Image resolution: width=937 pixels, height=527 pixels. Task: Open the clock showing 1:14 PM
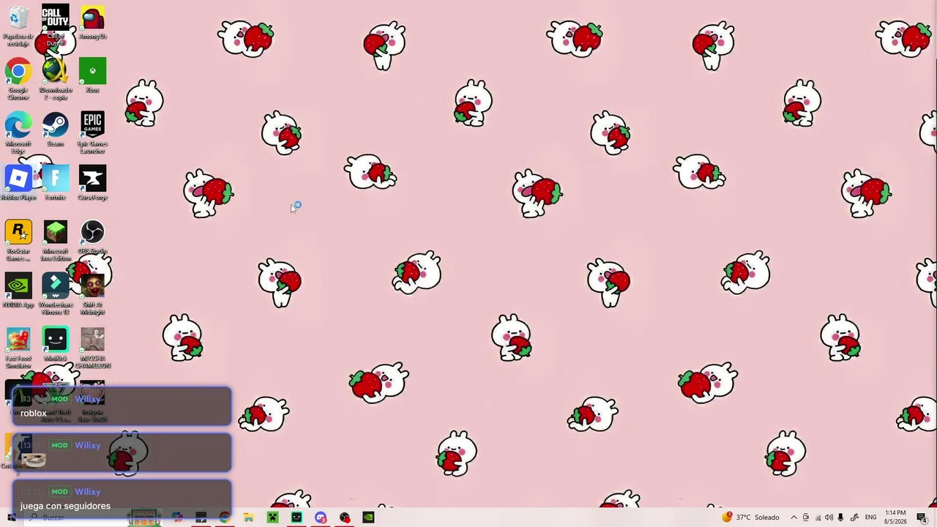pos(895,517)
